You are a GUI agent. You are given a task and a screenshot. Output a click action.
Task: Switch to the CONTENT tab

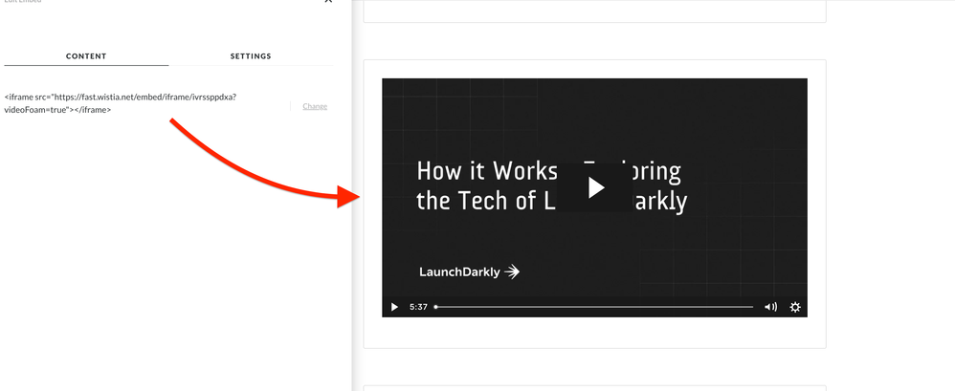tap(86, 56)
